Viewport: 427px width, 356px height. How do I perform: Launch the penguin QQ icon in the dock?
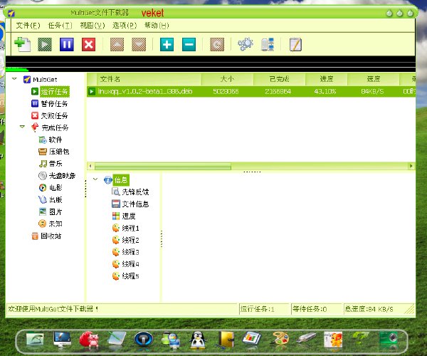click(198, 340)
